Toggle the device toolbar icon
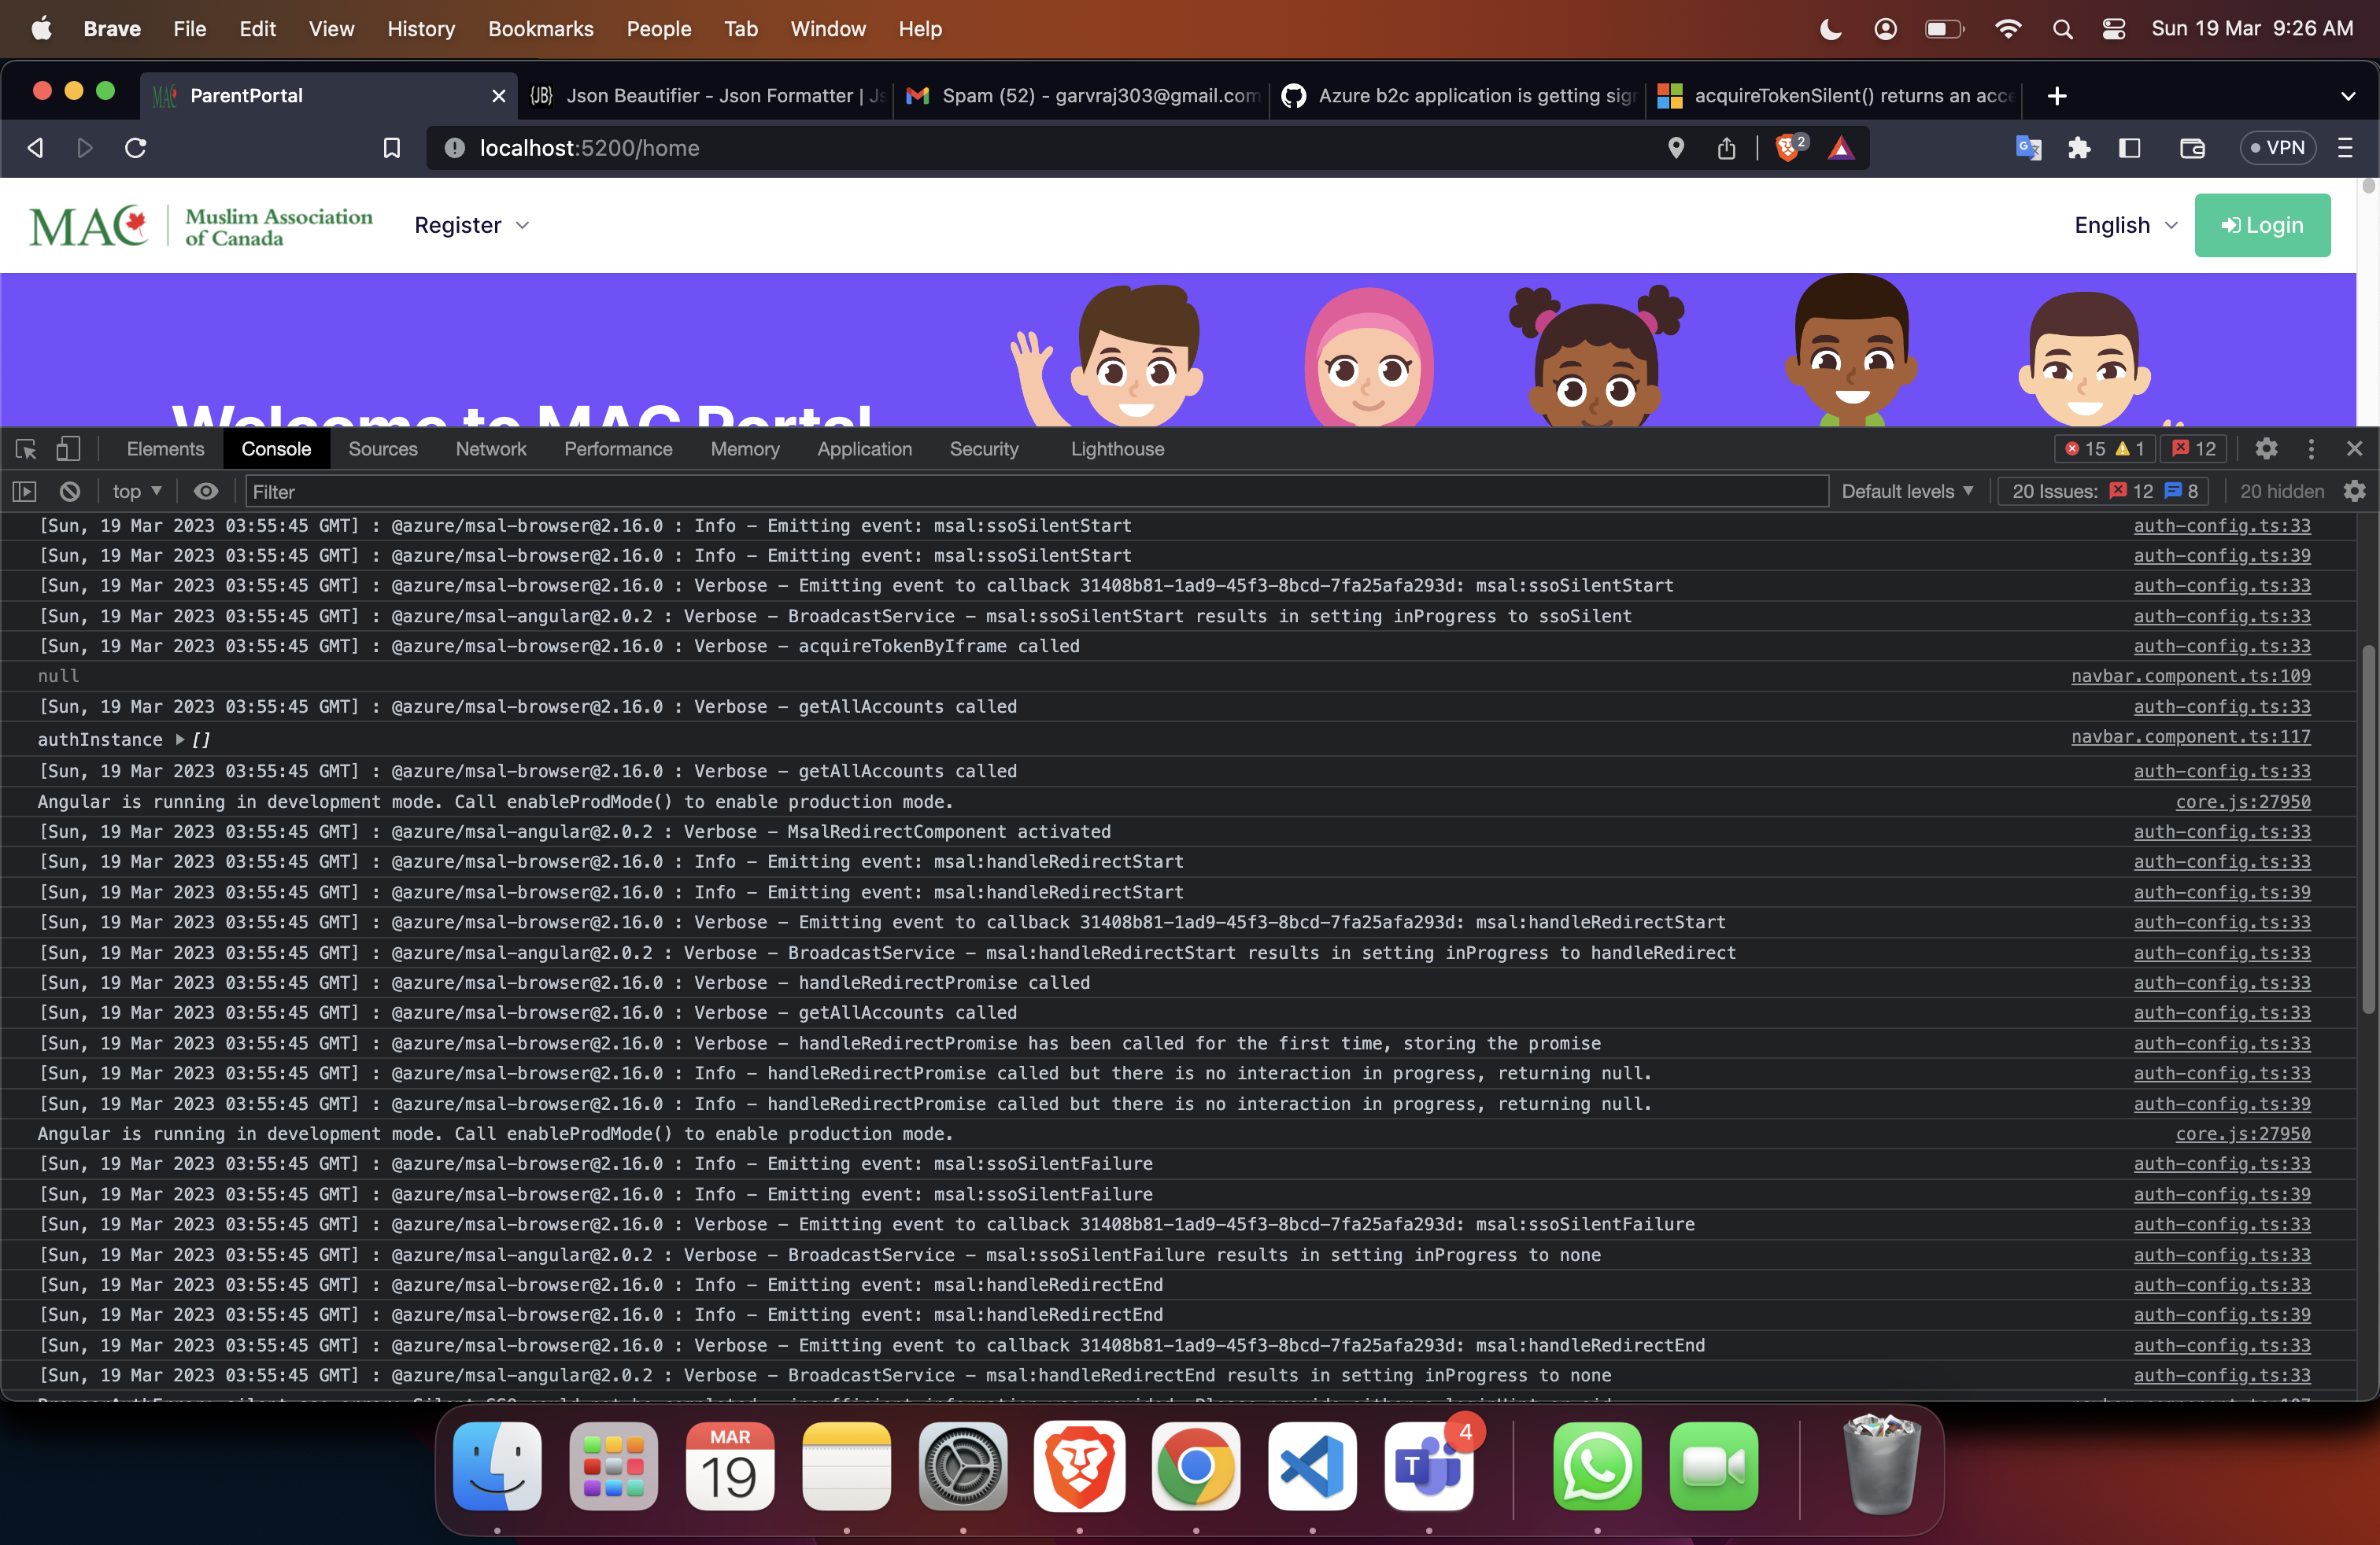2380x1545 pixels. click(68, 448)
